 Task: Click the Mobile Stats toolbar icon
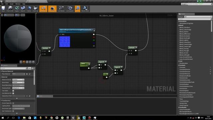tap(85, 9)
